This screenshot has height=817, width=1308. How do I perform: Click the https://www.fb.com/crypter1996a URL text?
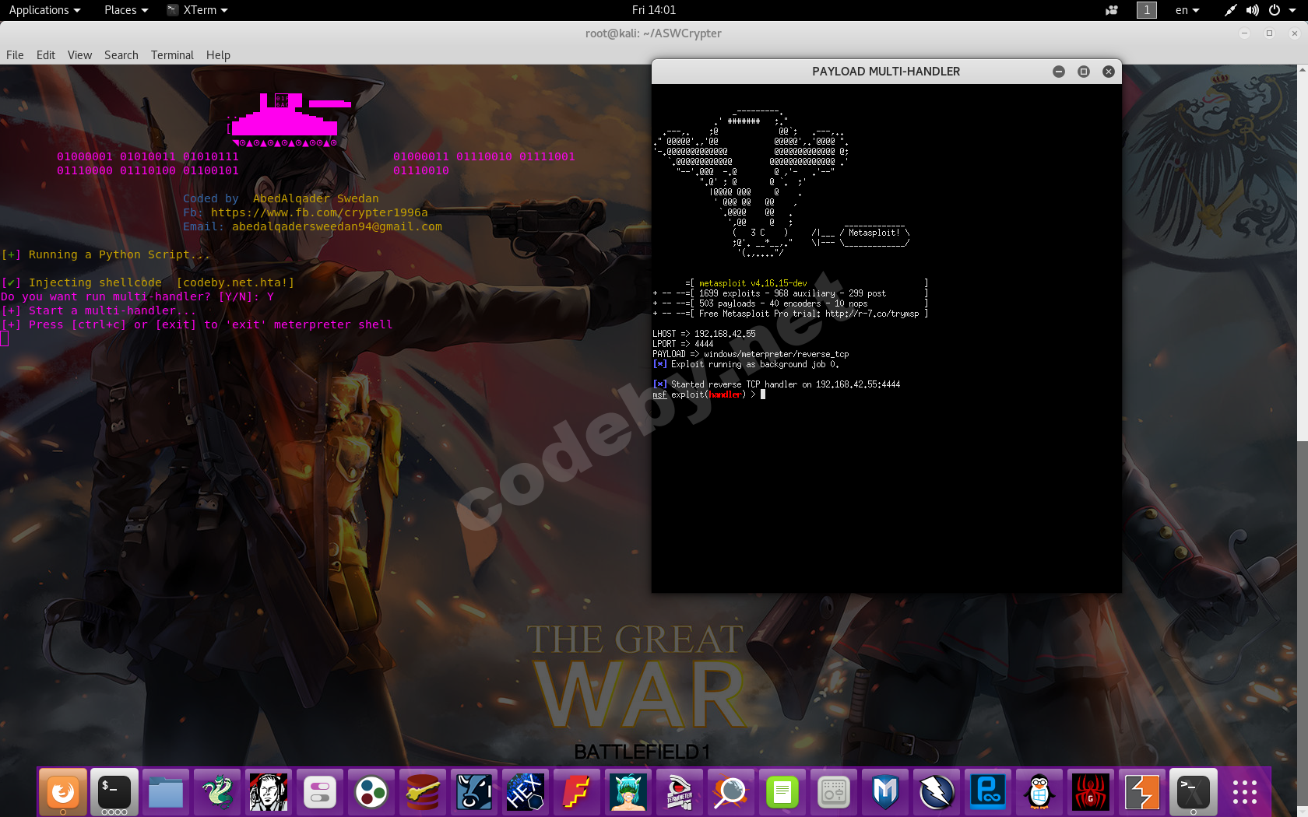click(319, 212)
